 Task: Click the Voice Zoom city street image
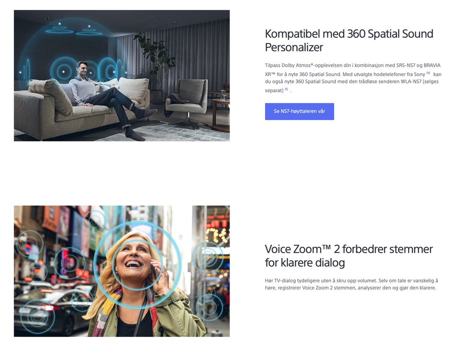(121, 271)
